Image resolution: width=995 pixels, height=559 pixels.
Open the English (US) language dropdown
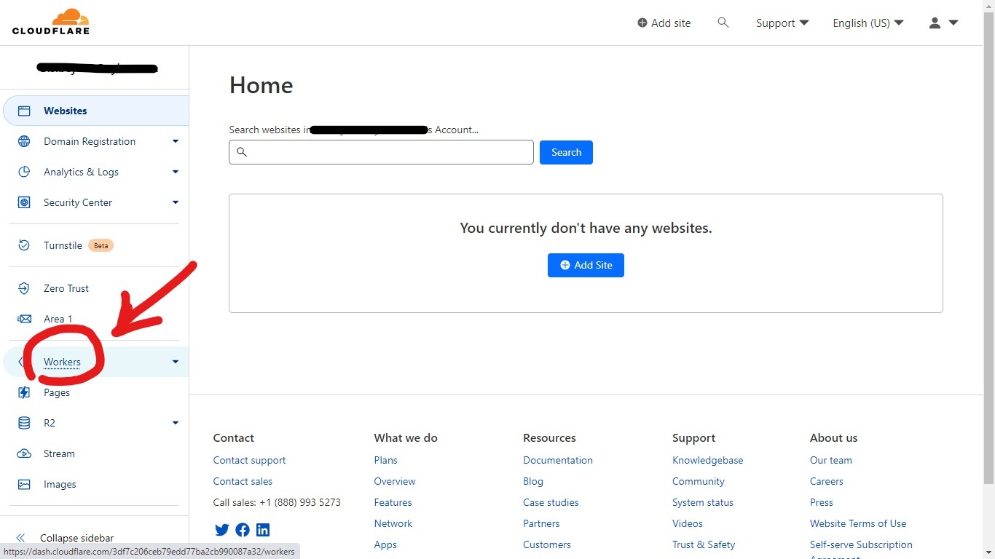coord(868,23)
